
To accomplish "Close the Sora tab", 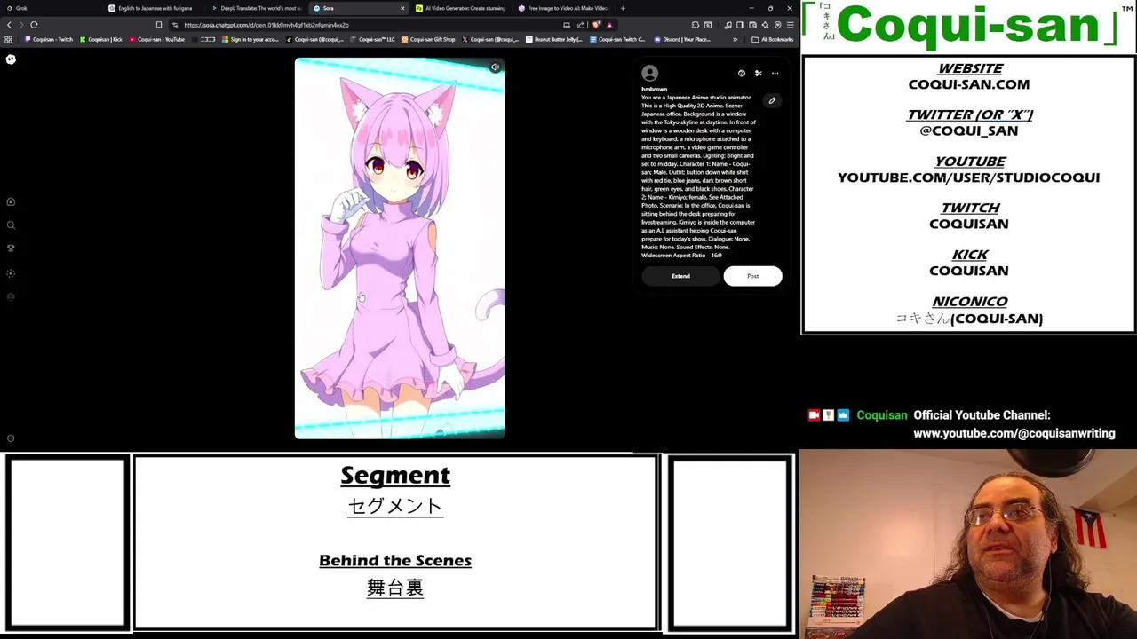I will (x=402, y=8).
